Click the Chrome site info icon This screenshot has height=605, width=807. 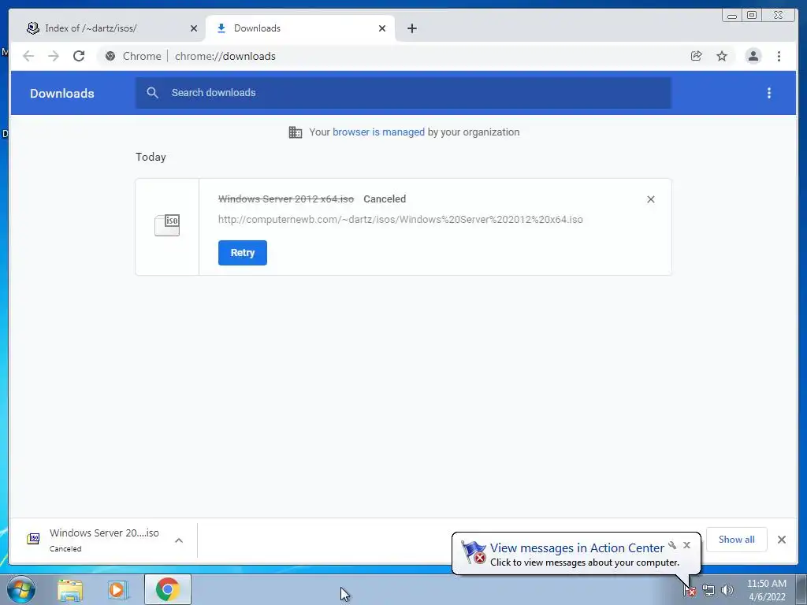click(x=110, y=56)
